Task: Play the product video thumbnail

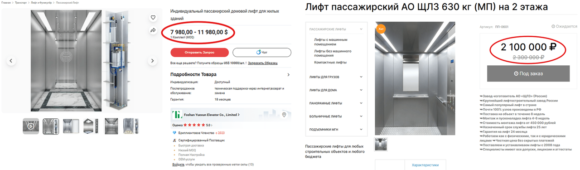Action: 31,126
